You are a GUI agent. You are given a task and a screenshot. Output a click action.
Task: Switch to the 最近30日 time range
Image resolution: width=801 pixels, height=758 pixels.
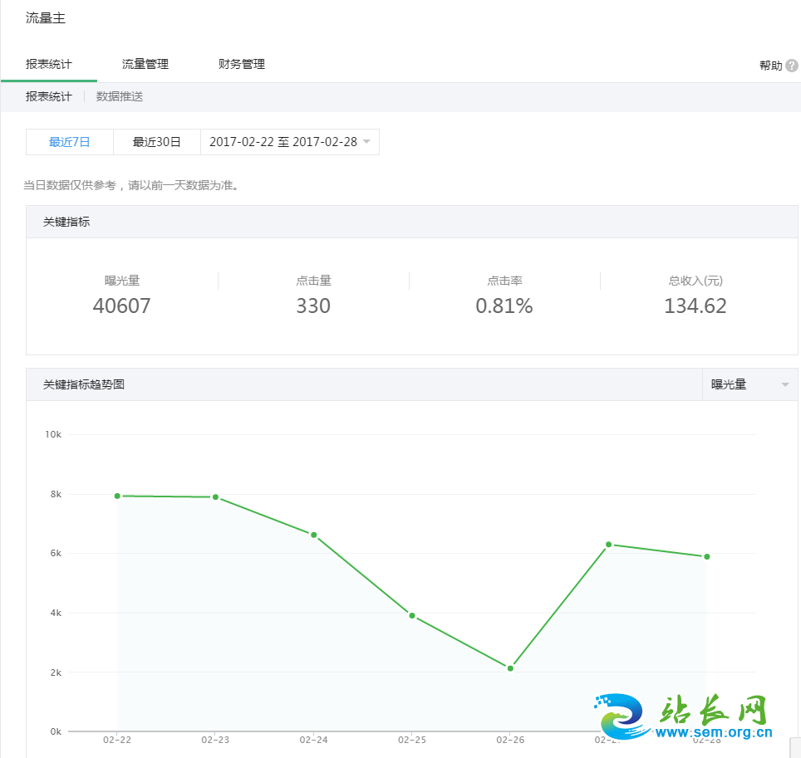157,142
